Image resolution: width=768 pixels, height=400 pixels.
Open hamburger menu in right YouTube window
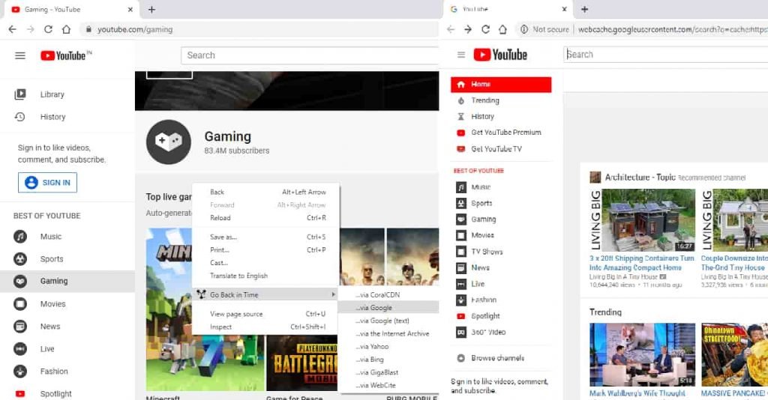[x=461, y=55]
